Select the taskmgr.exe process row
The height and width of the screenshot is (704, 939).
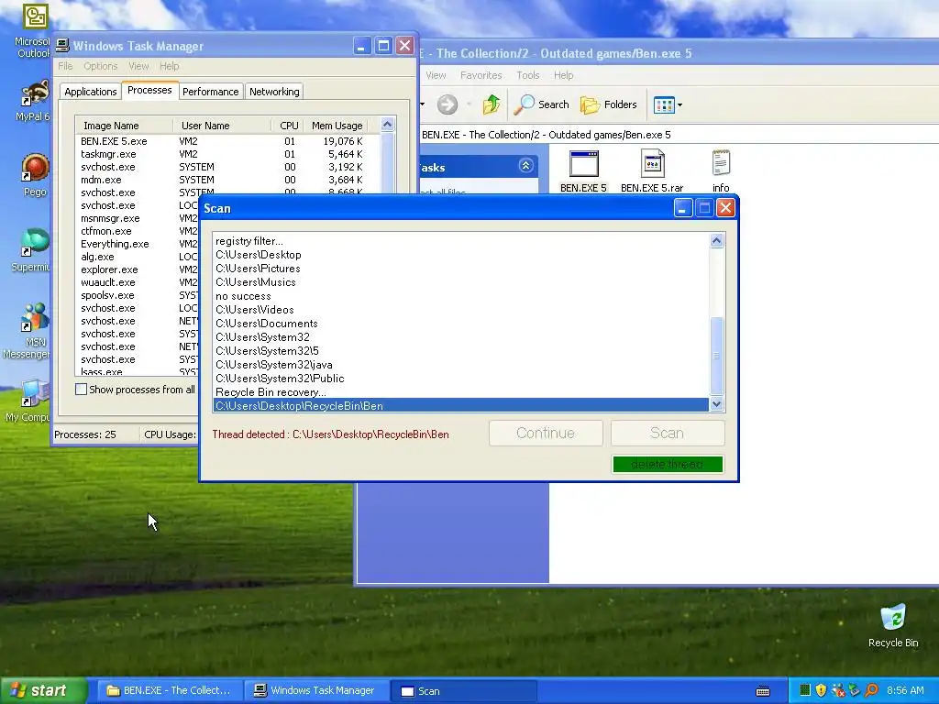pos(227,154)
